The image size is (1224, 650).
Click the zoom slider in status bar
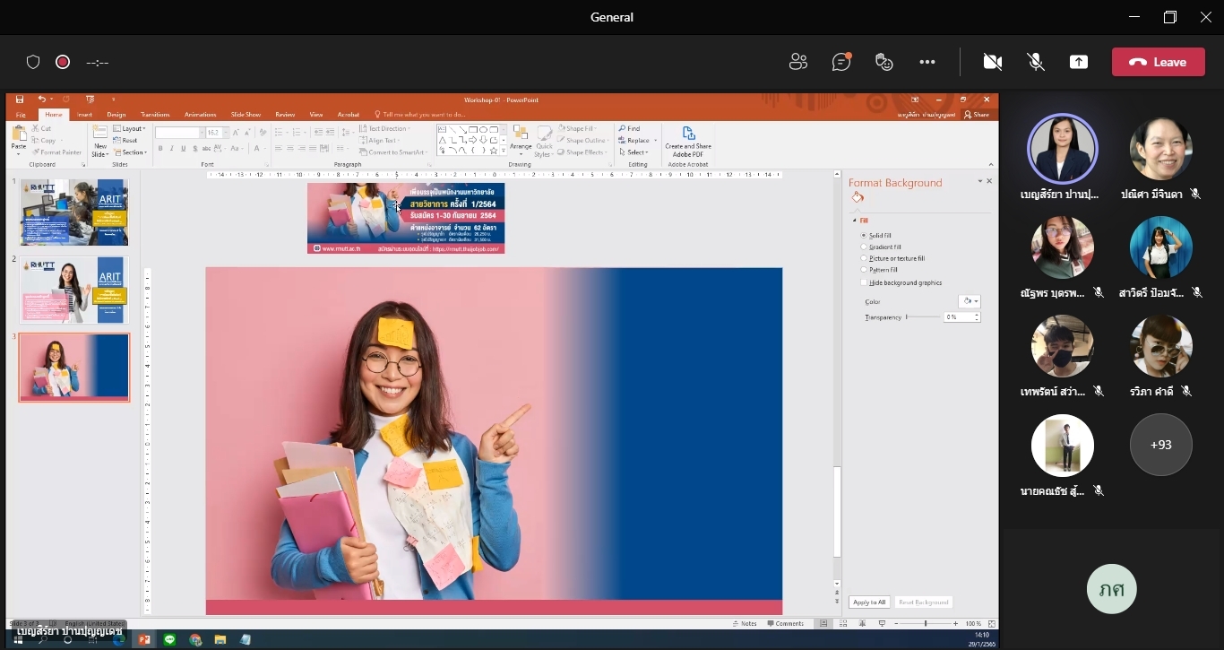pos(926,623)
